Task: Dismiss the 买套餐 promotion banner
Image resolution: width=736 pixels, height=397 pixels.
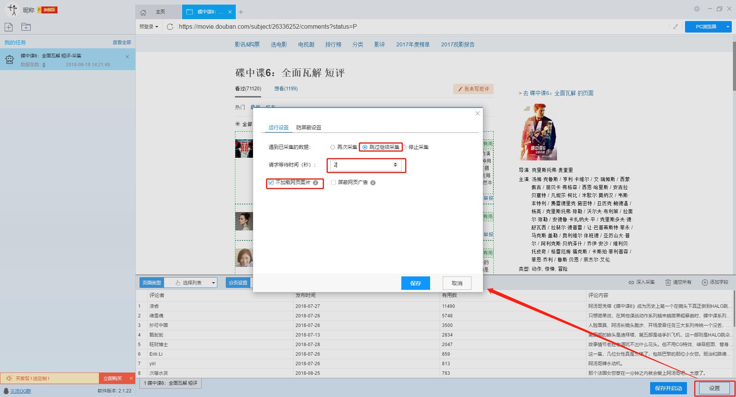Action: (x=131, y=378)
